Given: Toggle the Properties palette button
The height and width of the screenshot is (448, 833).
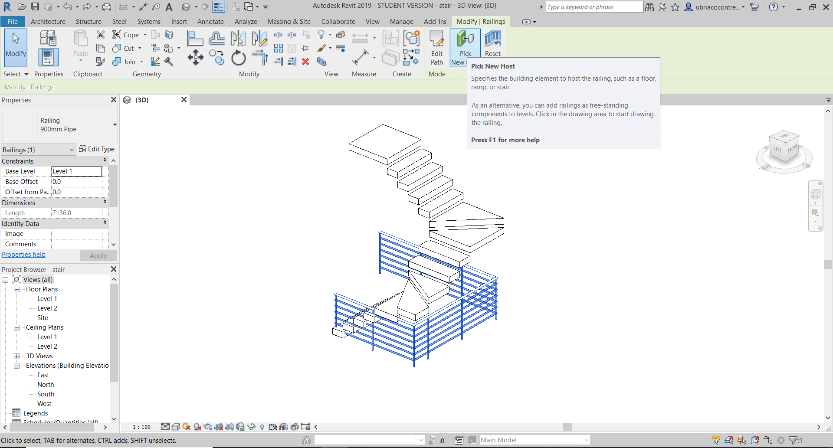Looking at the screenshot, I should pyautogui.click(x=48, y=57).
